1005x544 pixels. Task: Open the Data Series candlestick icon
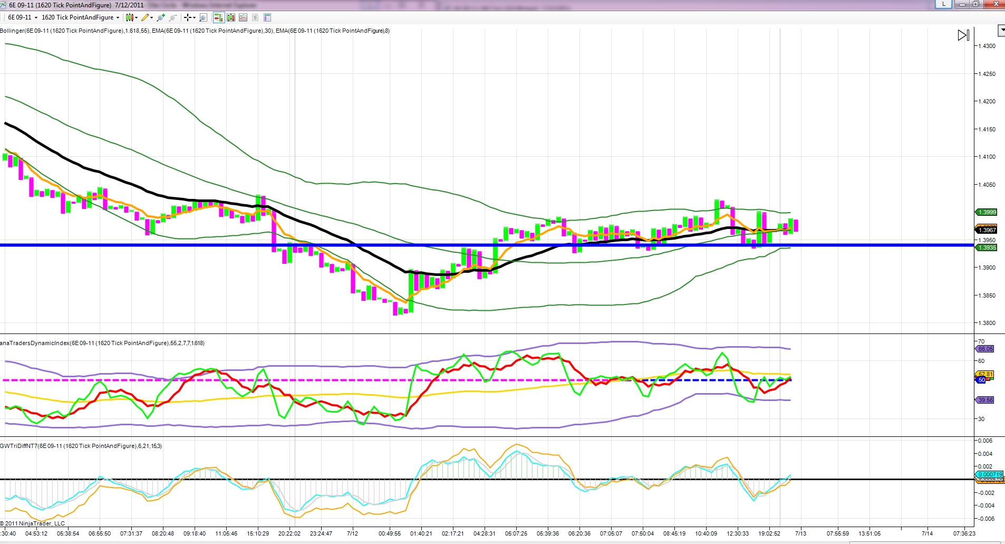coord(231,17)
